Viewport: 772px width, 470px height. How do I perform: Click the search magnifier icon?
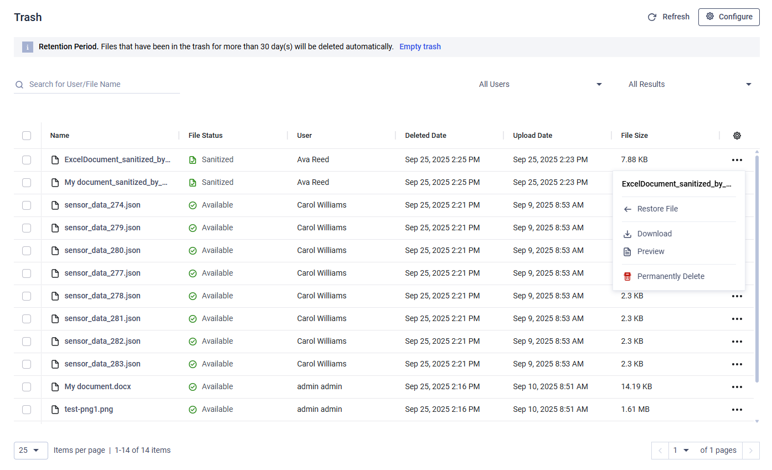pyautogui.click(x=19, y=85)
